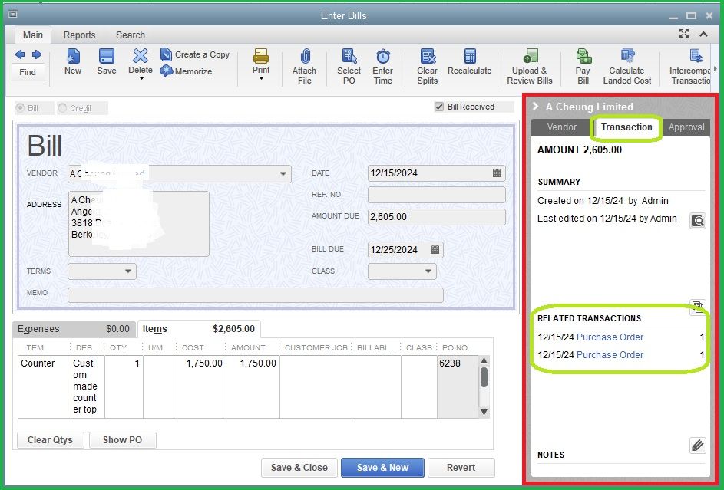724x490 pixels.
Task: Click the Amount Due field
Action: [x=436, y=217]
